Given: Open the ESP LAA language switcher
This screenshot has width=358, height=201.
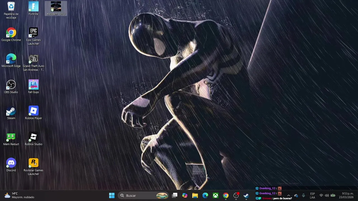Looking at the screenshot, I should [x=312, y=195].
